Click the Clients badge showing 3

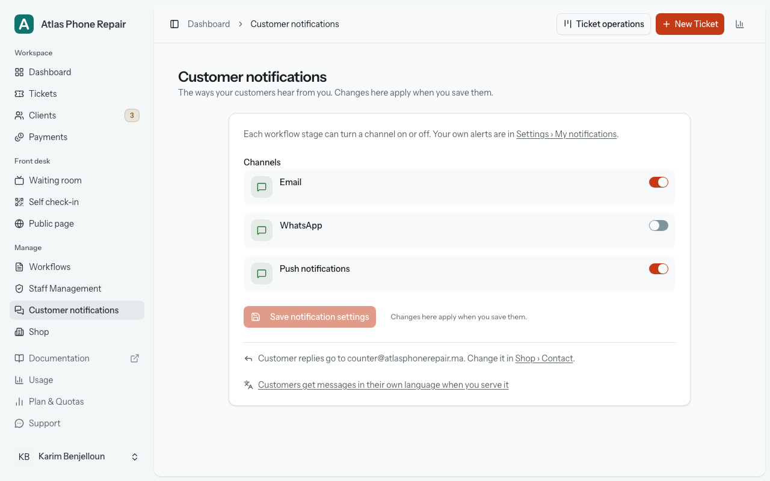coord(132,115)
